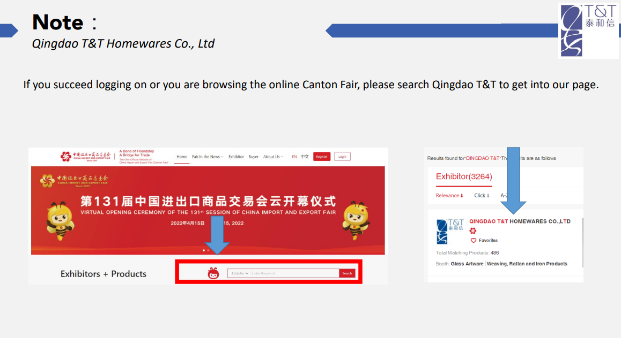Click the Glass Artware booth link
Viewport: 621px width, 338px height.
[467, 264]
